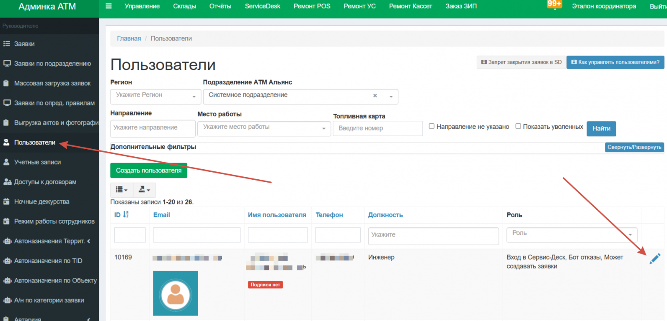Click the hamburger menu icon in top bar
The image size is (667, 321).
click(109, 6)
